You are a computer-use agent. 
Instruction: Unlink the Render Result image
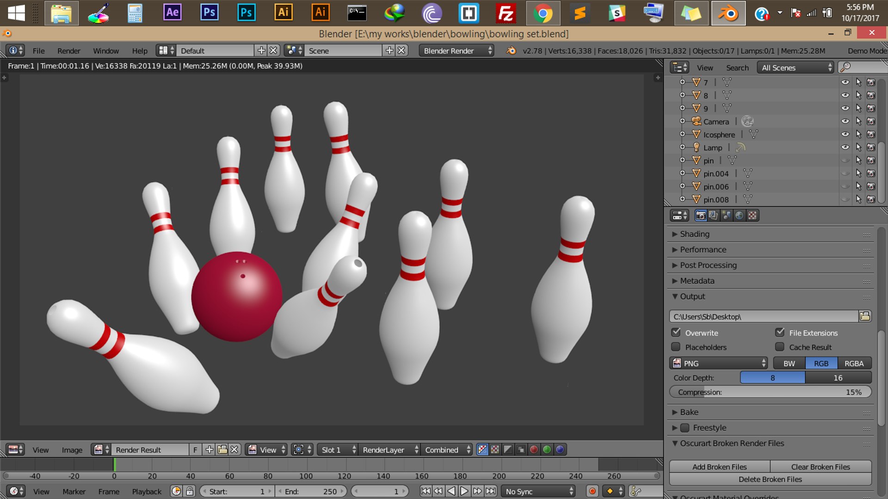click(234, 450)
